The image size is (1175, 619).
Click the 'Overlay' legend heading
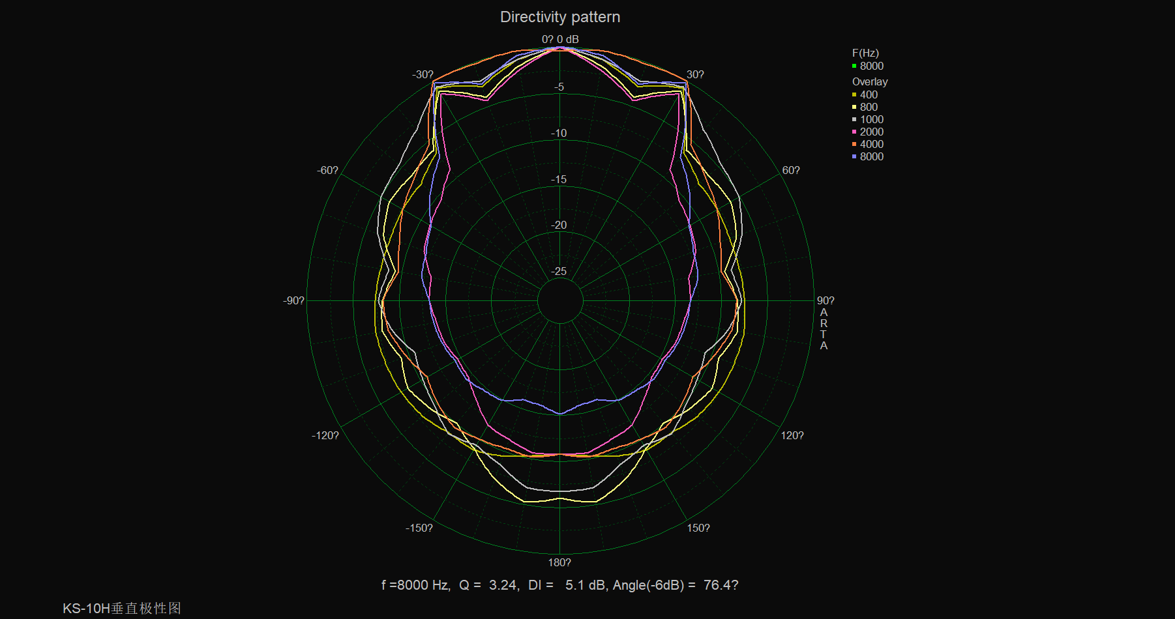point(870,81)
